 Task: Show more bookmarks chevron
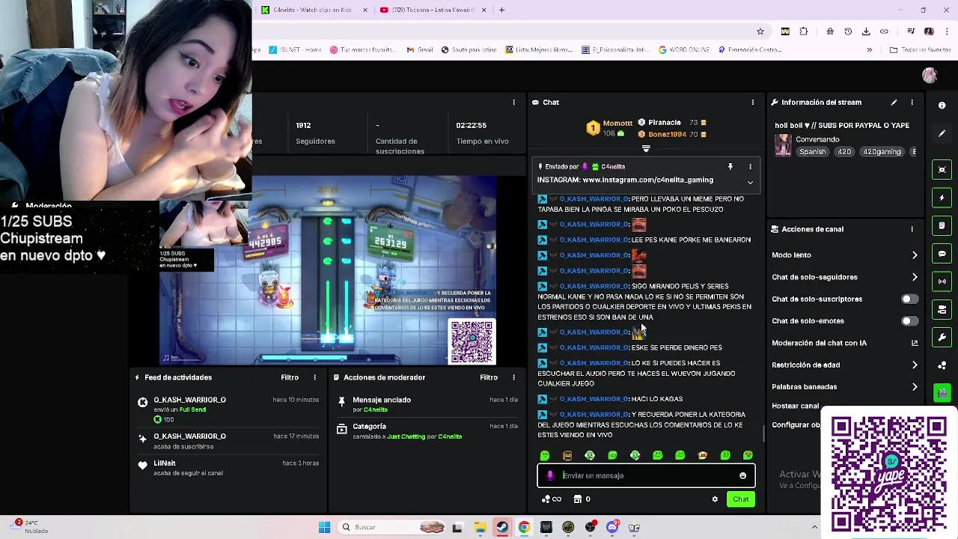[x=869, y=50]
